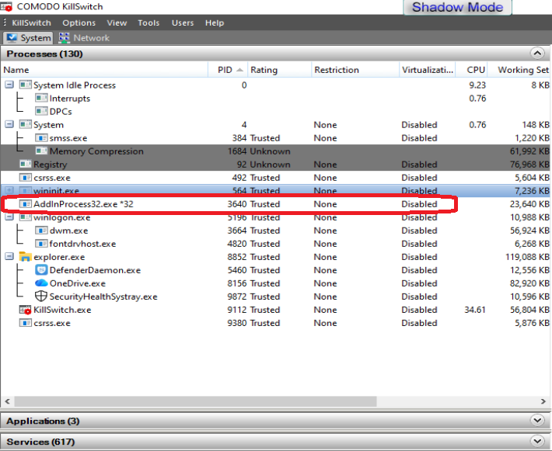
Task: Select the dwm.exe process name
Action: click(68, 231)
